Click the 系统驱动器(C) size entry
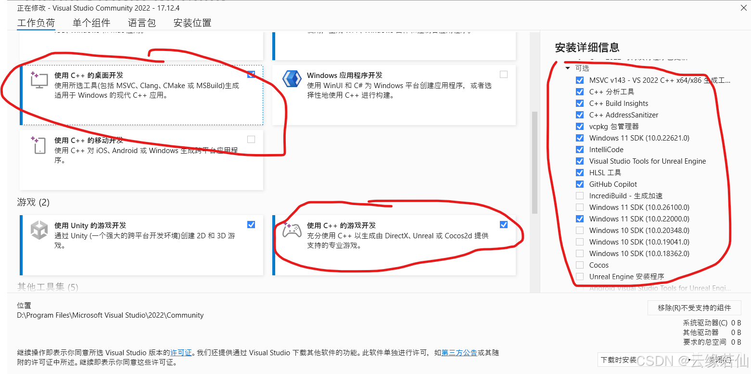 712,323
